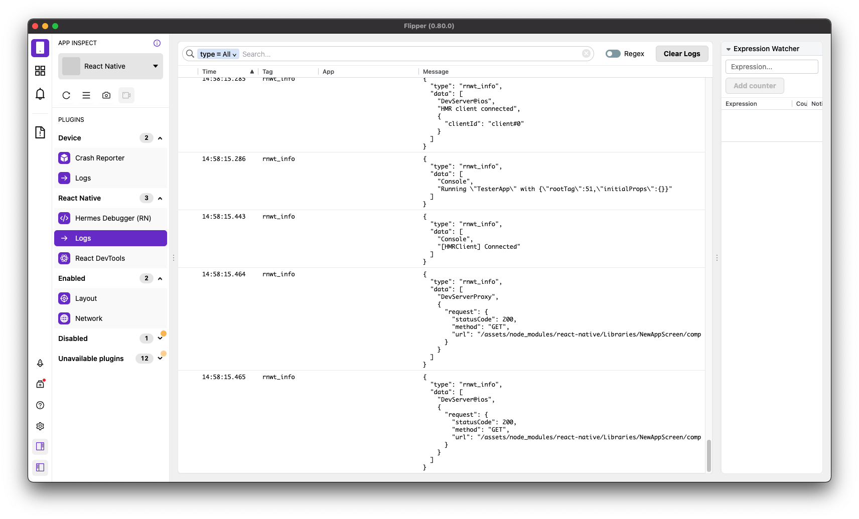This screenshot has width=859, height=519.
Task: Select the log row at 14:58:15.465
Action: point(442,422)
